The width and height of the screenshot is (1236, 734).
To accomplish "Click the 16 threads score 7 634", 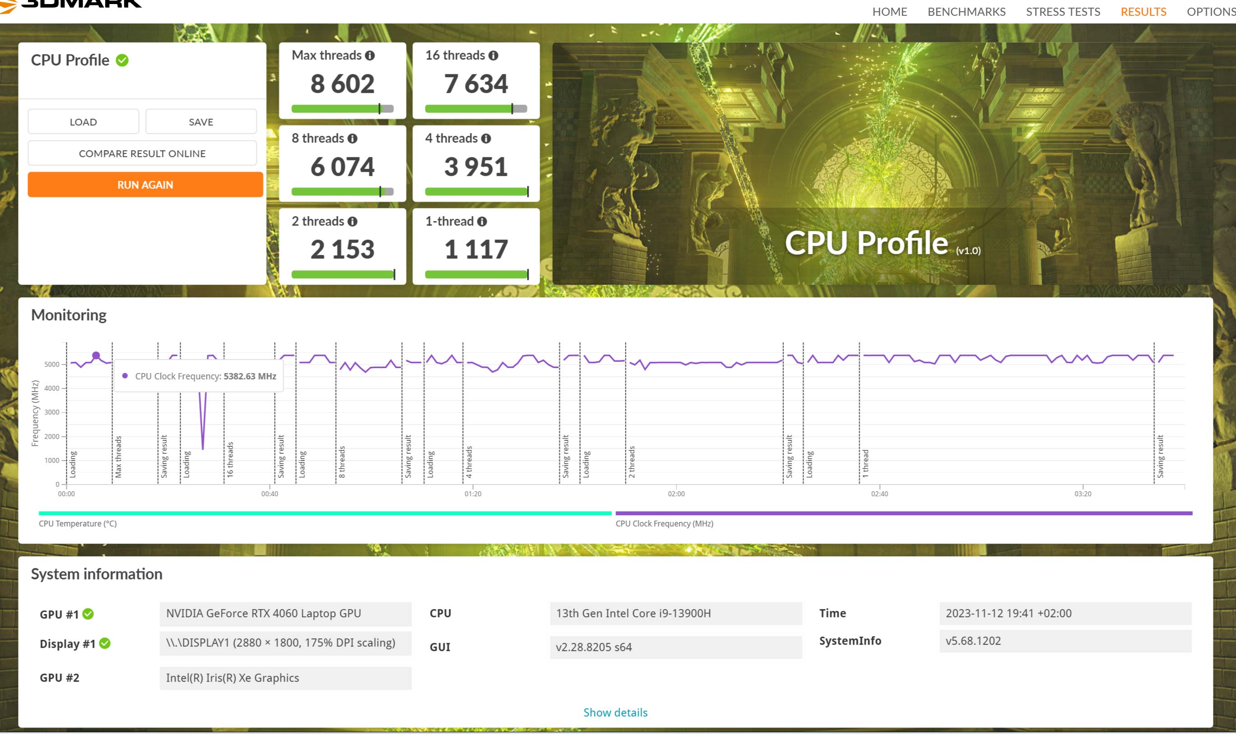I will click(476, 83).
